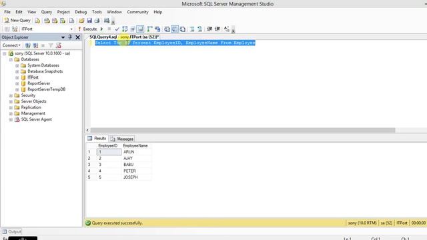Image resolution: width=427 pixels, height=240 pixels.
Task: Collapse the sony server node
Action: click(x=5, y=53)
